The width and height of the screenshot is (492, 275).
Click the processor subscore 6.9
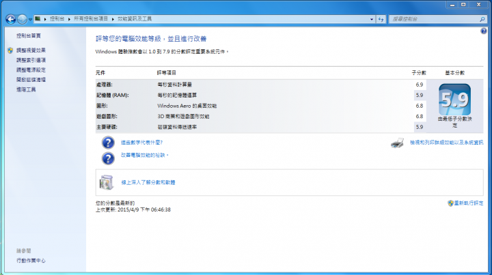click(420, 85)
